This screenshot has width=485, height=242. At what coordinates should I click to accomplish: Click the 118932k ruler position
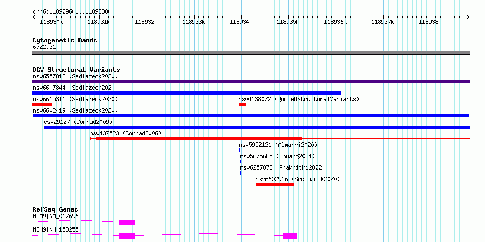146,22
